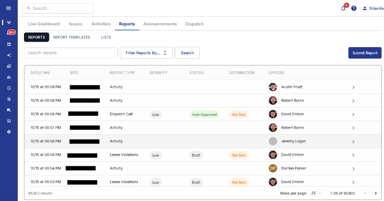Focus the global Search field at top
This screenshot has width=384, height=201.
coord(58,8)
